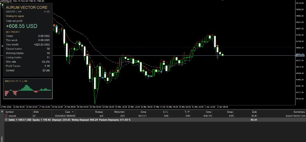Click the Profit Factor row

tap(28, 66)
